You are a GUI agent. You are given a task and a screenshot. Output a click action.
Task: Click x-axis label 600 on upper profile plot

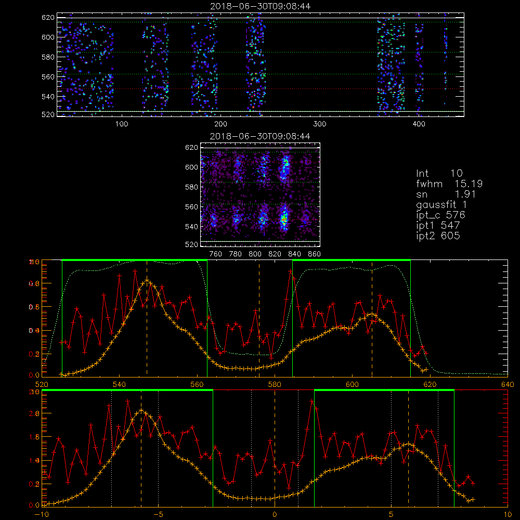(352, 384)
